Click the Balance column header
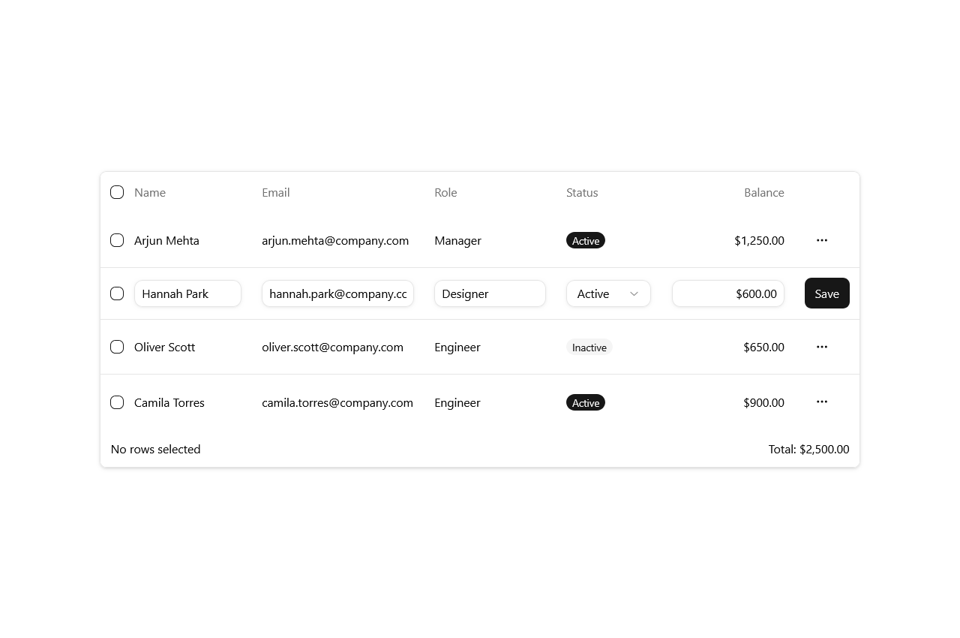960x638 pixels. (763, 192)
